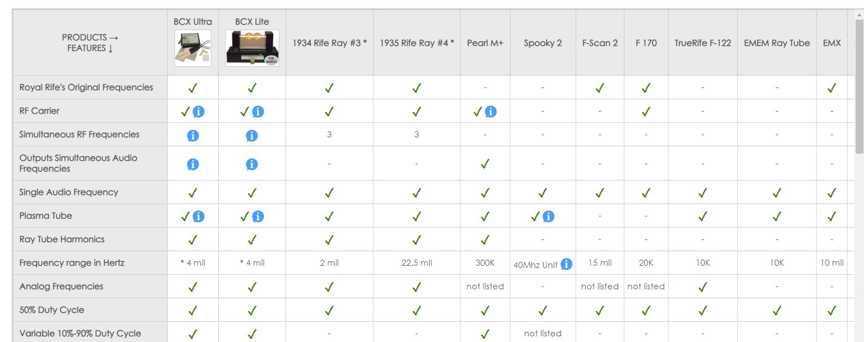This screenshot has height=342, width=864.
Task: Click the info icon for BCX Ultra RF Carrier
Action: [199, 112]
